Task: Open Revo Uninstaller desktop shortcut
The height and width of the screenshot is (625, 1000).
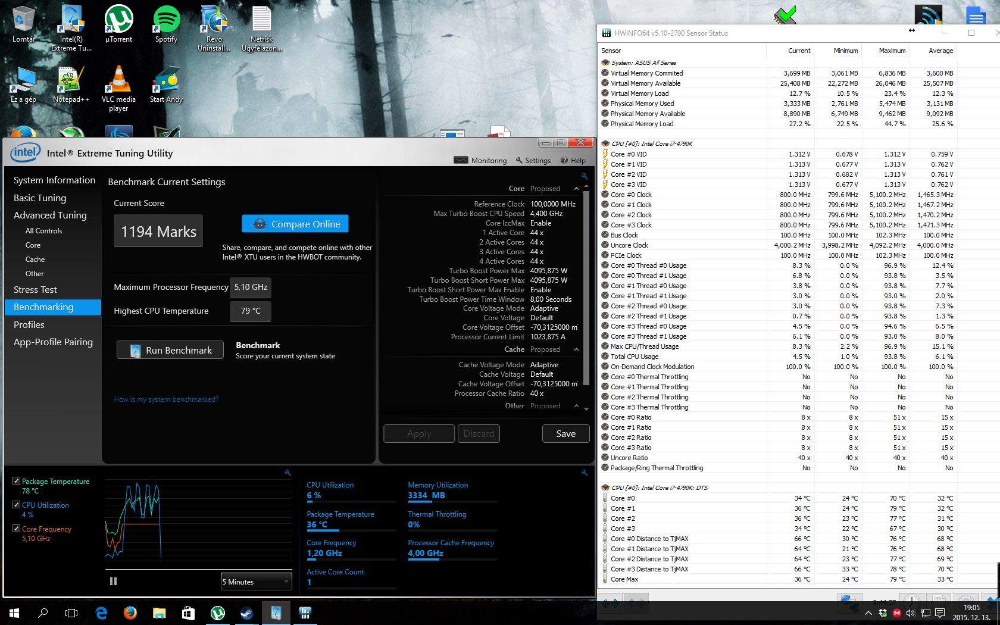Action: [214, 27]
